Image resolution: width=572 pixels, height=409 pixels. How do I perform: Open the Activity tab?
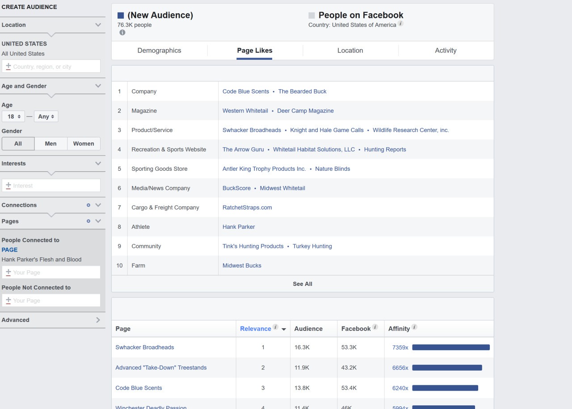point(446,50)
